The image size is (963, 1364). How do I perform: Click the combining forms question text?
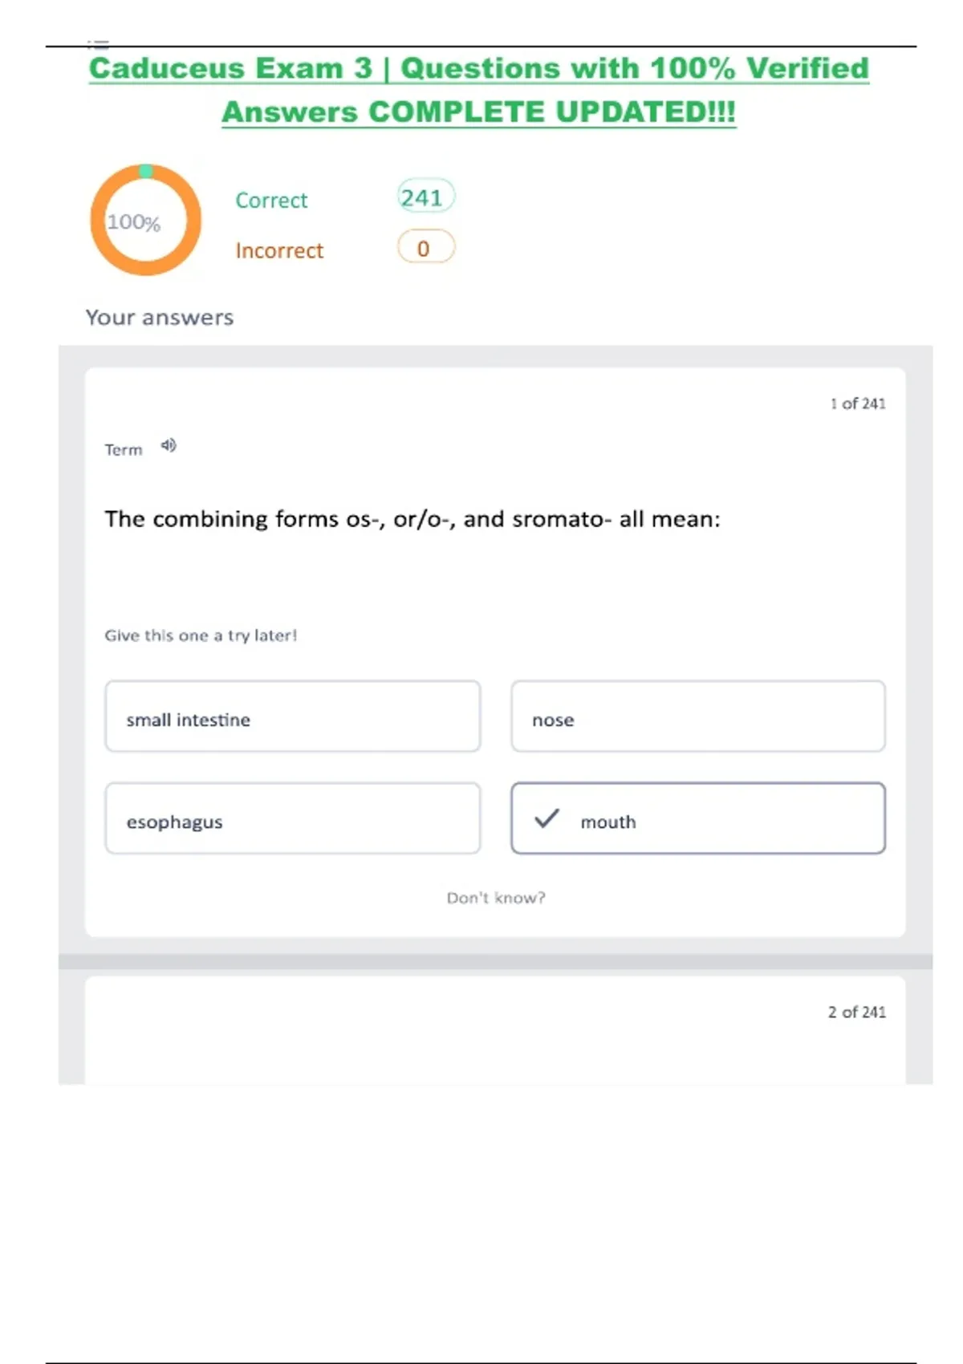pos(412,519)
